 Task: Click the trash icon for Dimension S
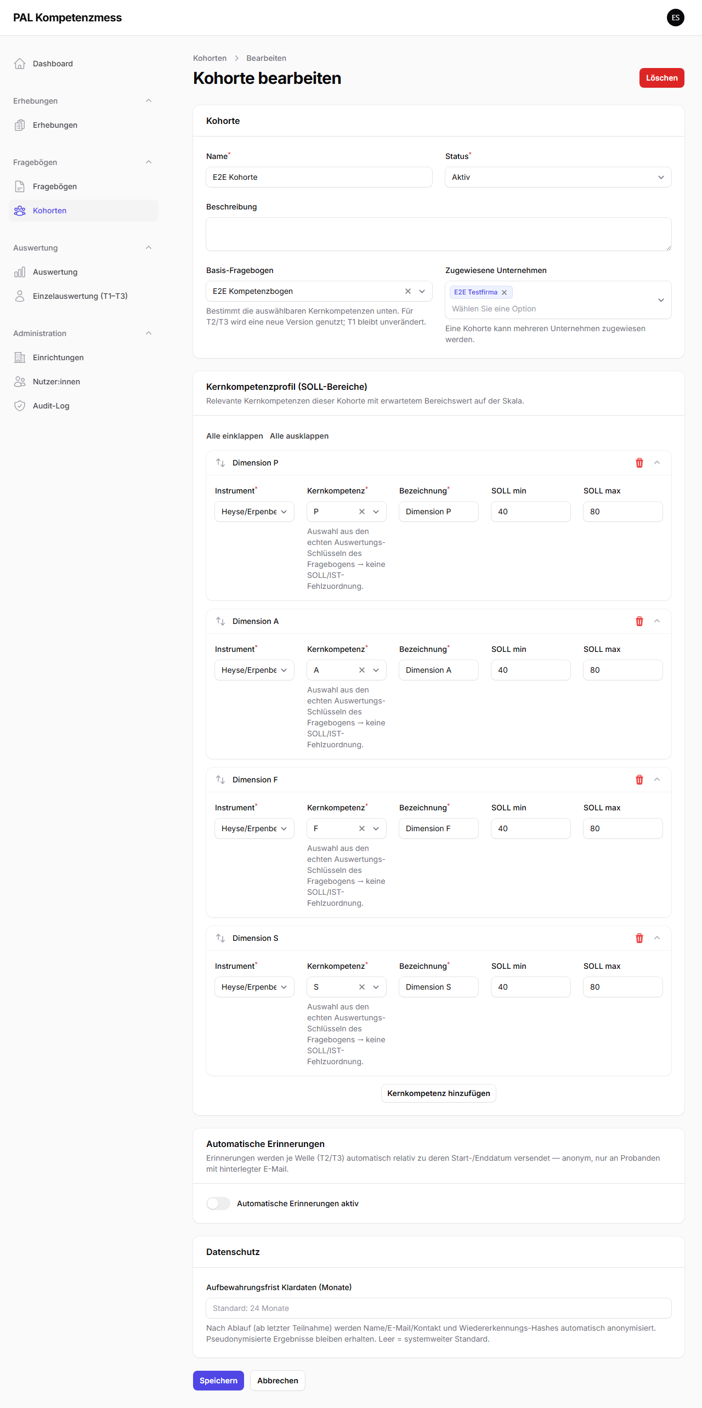(x=639, y=938)
